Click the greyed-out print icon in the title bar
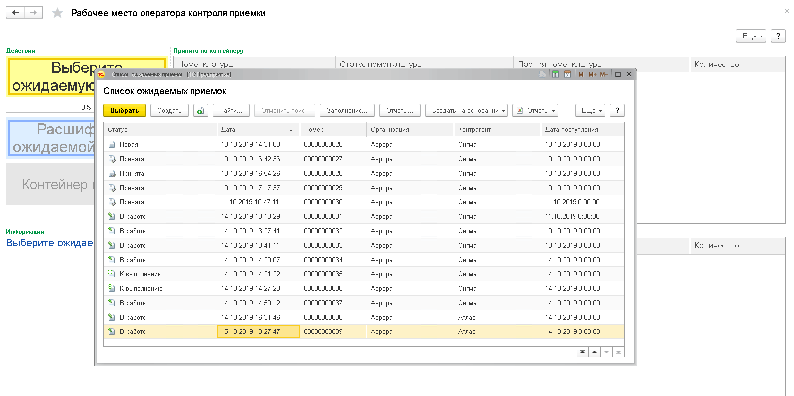This screenshot has height=396, width=794. [x=542, y=74]
